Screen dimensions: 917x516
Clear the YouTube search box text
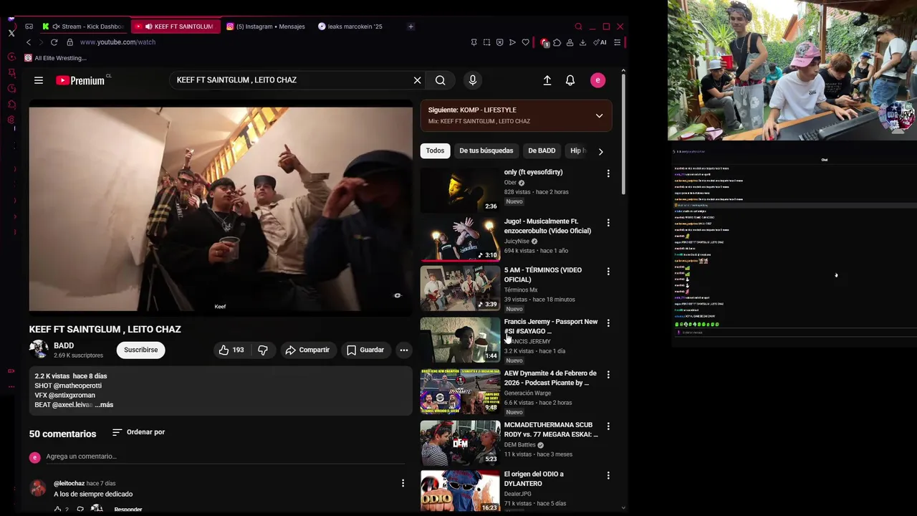pyautogui.click(x=417, y=80)
